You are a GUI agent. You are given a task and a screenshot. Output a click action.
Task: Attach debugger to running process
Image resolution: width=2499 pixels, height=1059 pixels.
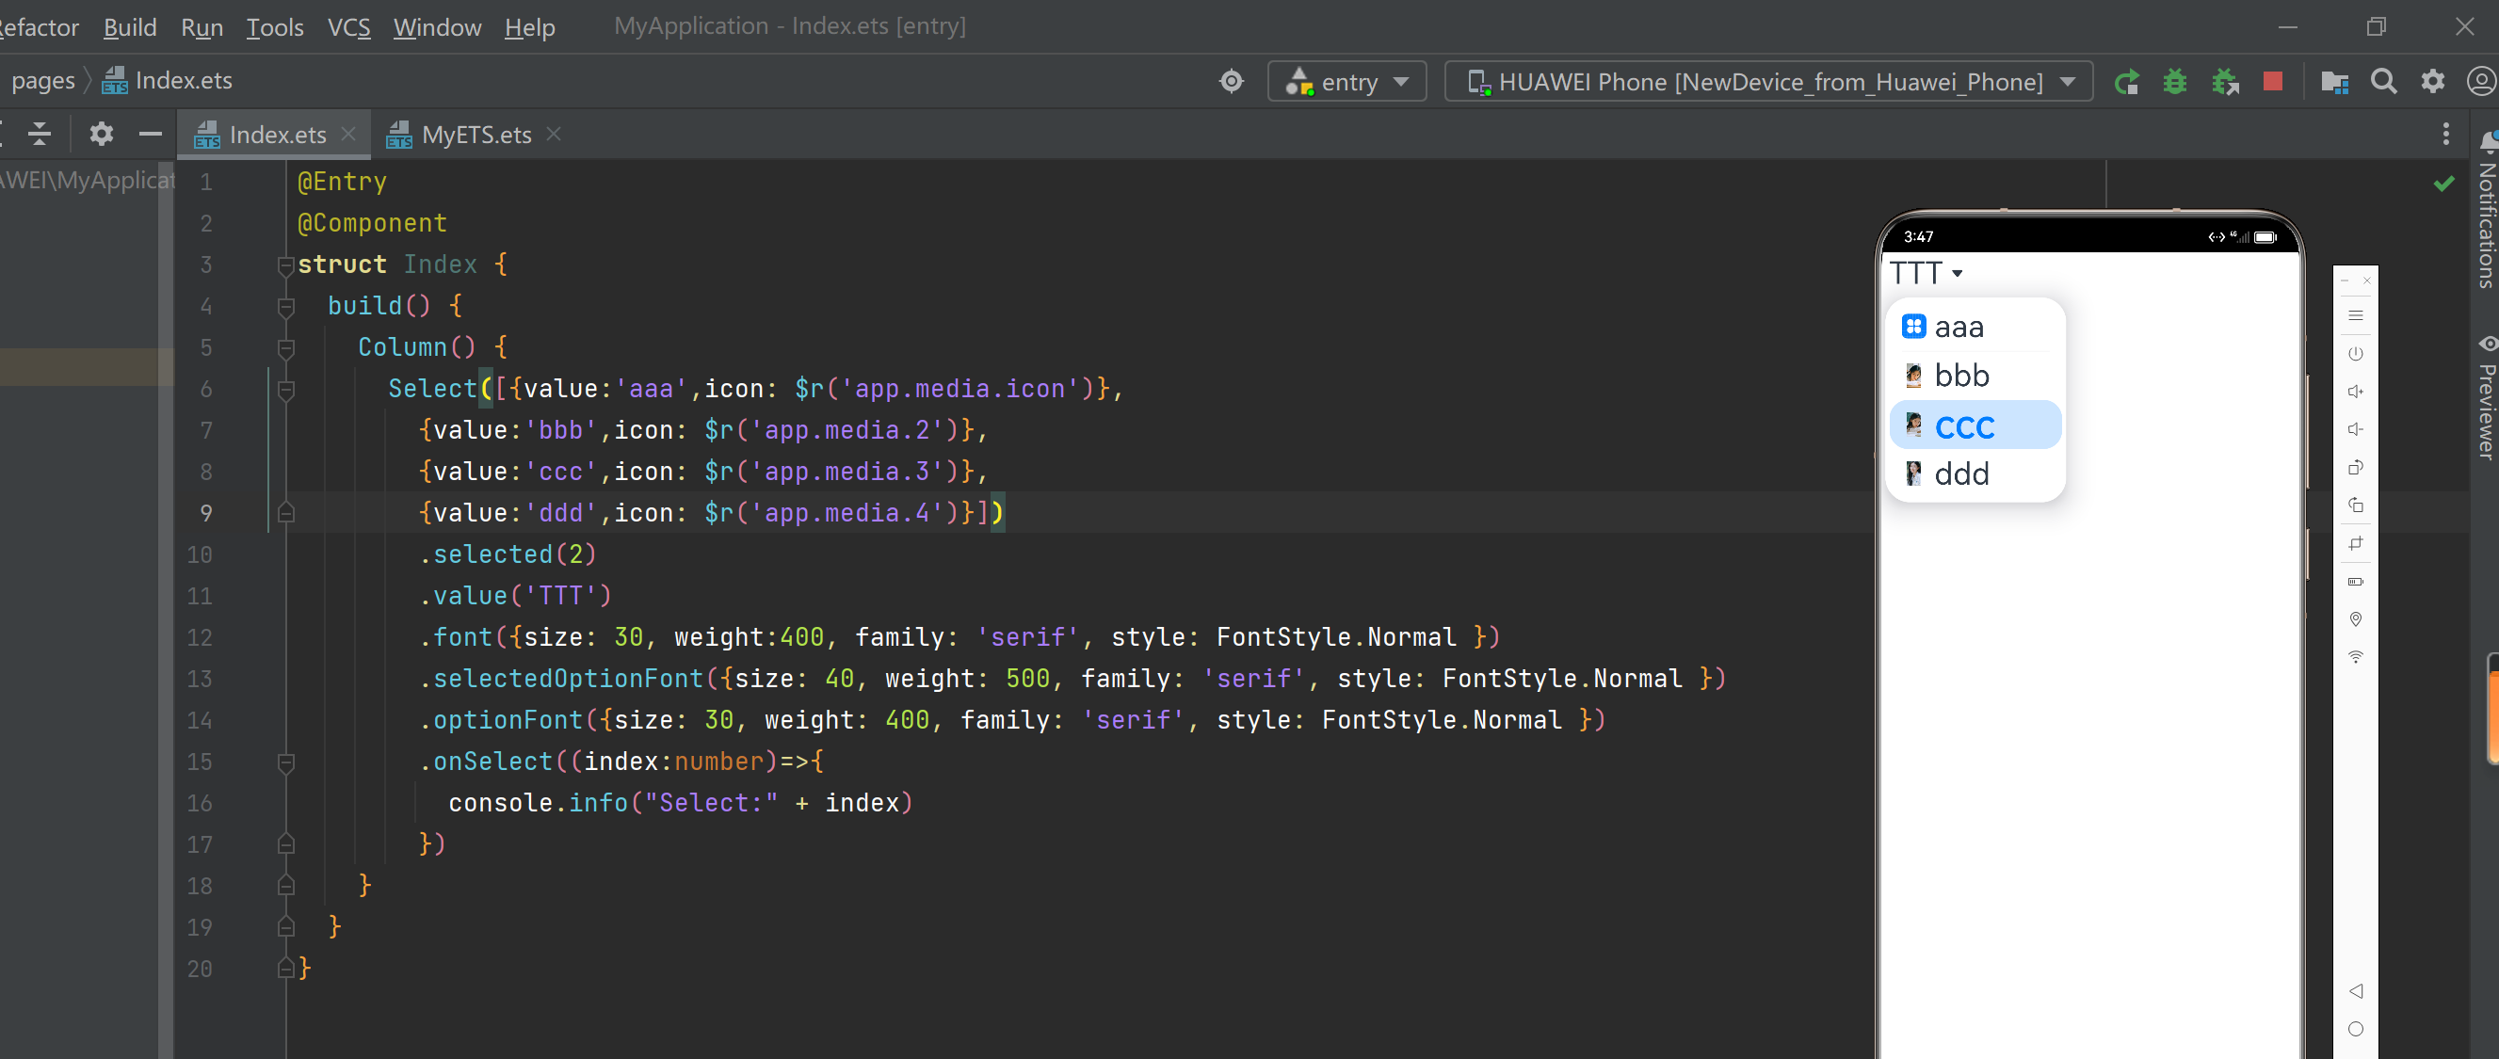click(2226, 82)
